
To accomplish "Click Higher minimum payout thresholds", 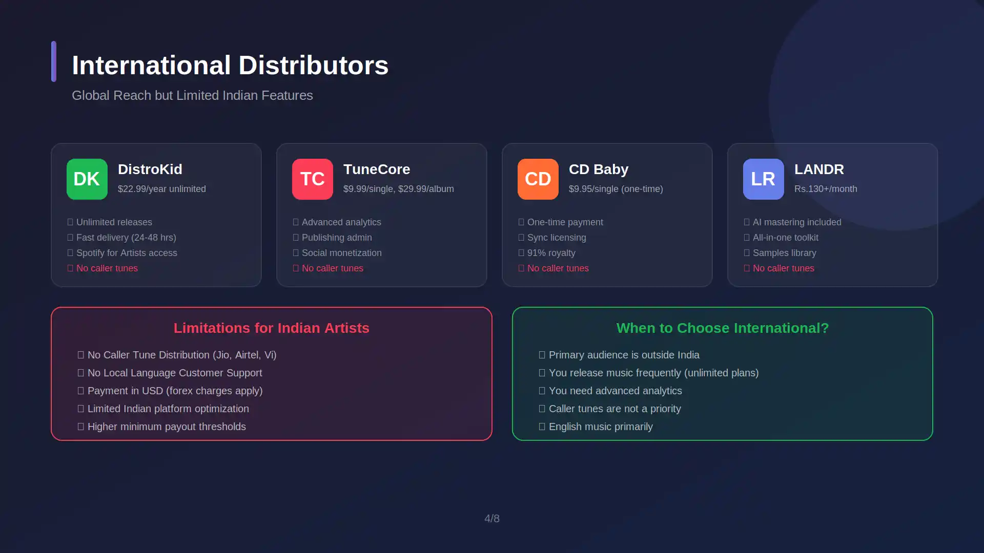I will (x=161, y=427).
